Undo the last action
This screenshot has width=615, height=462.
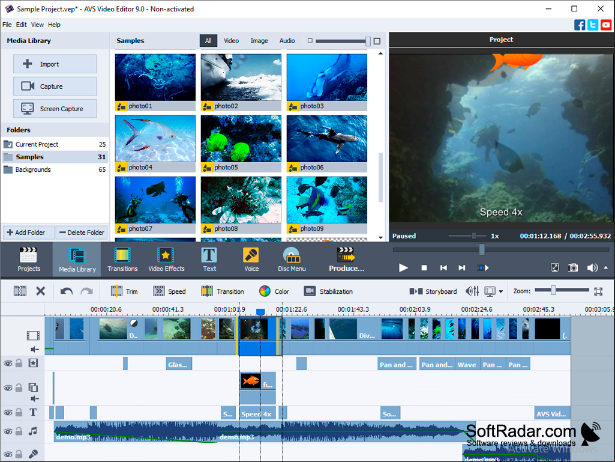66,291
